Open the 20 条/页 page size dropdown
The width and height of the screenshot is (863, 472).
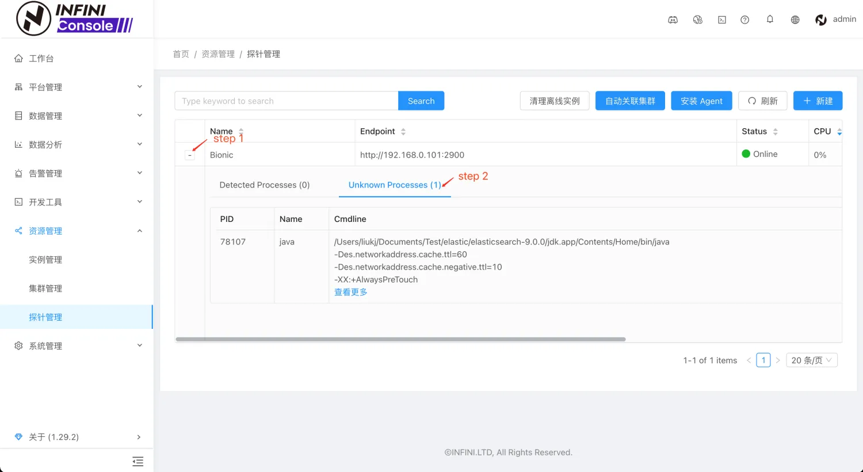pyautogui.click(x=812, y=360)
